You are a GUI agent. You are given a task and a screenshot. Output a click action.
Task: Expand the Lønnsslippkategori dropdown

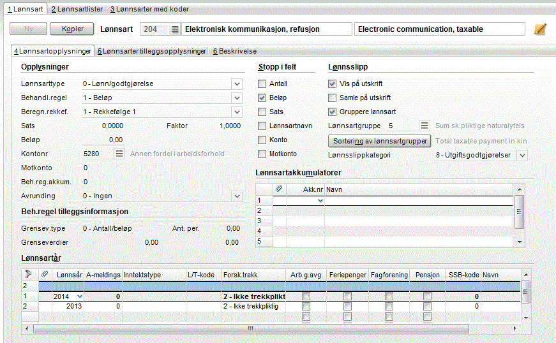tap(523, 155)
